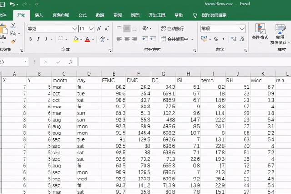Click the Undo arrow icon
This screenshot has width=291, height=194.
tap(12, 4)
